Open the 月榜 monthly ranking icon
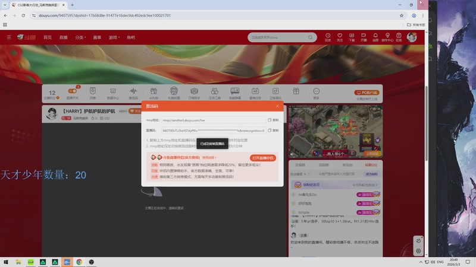This screenshot has width=476, height=267. pos(93,93)
